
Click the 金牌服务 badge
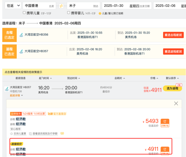[x=16, y=114]
